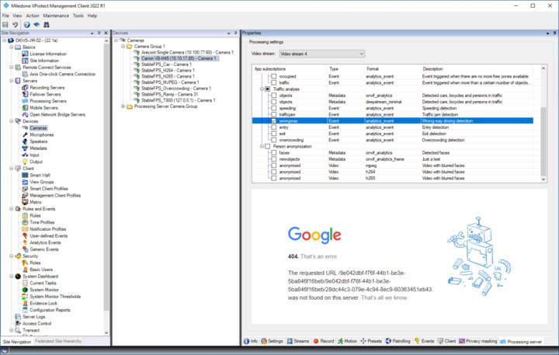Collapse the Camera Group 1 tree node

coord(123,46)
